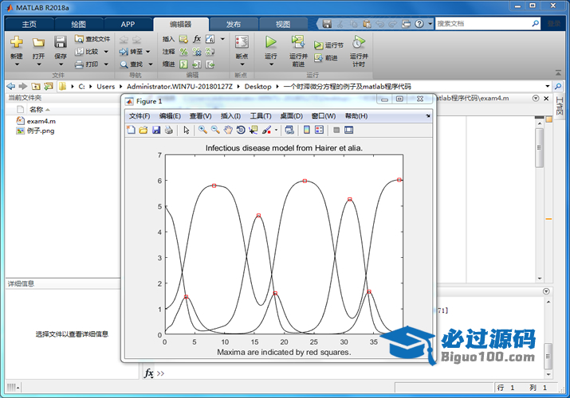Click the Search Documentation input field
Screen dimensions: 570x398
click(483, 24)
